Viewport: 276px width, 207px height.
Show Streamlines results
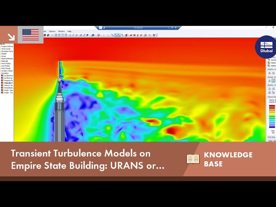coord(8,88)
